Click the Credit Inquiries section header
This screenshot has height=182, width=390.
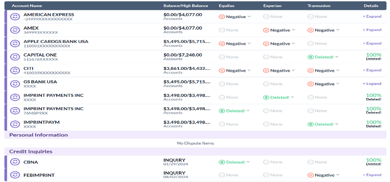195,151
